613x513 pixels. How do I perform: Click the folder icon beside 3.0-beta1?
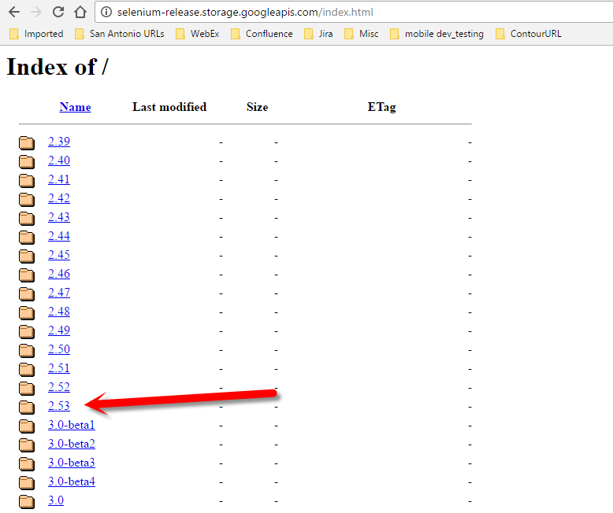[x=27, y=426]
